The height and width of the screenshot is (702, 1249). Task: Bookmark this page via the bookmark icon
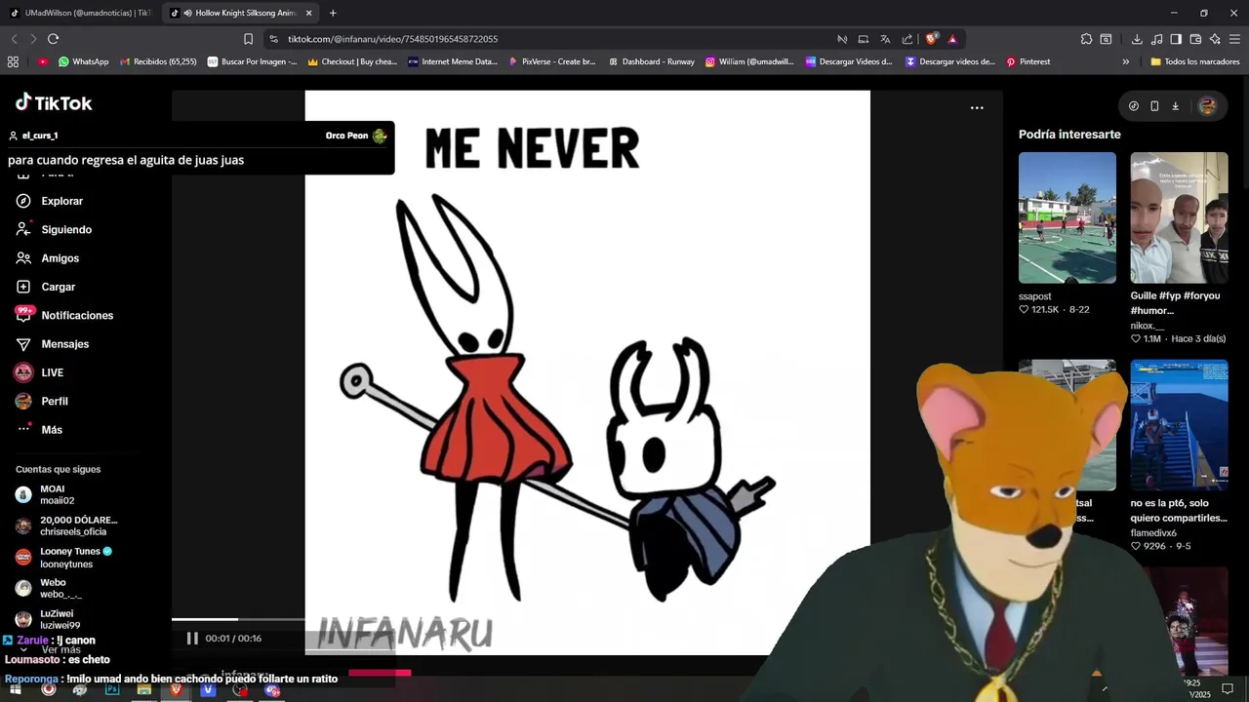pyautogui.click(x=248, y=39)
